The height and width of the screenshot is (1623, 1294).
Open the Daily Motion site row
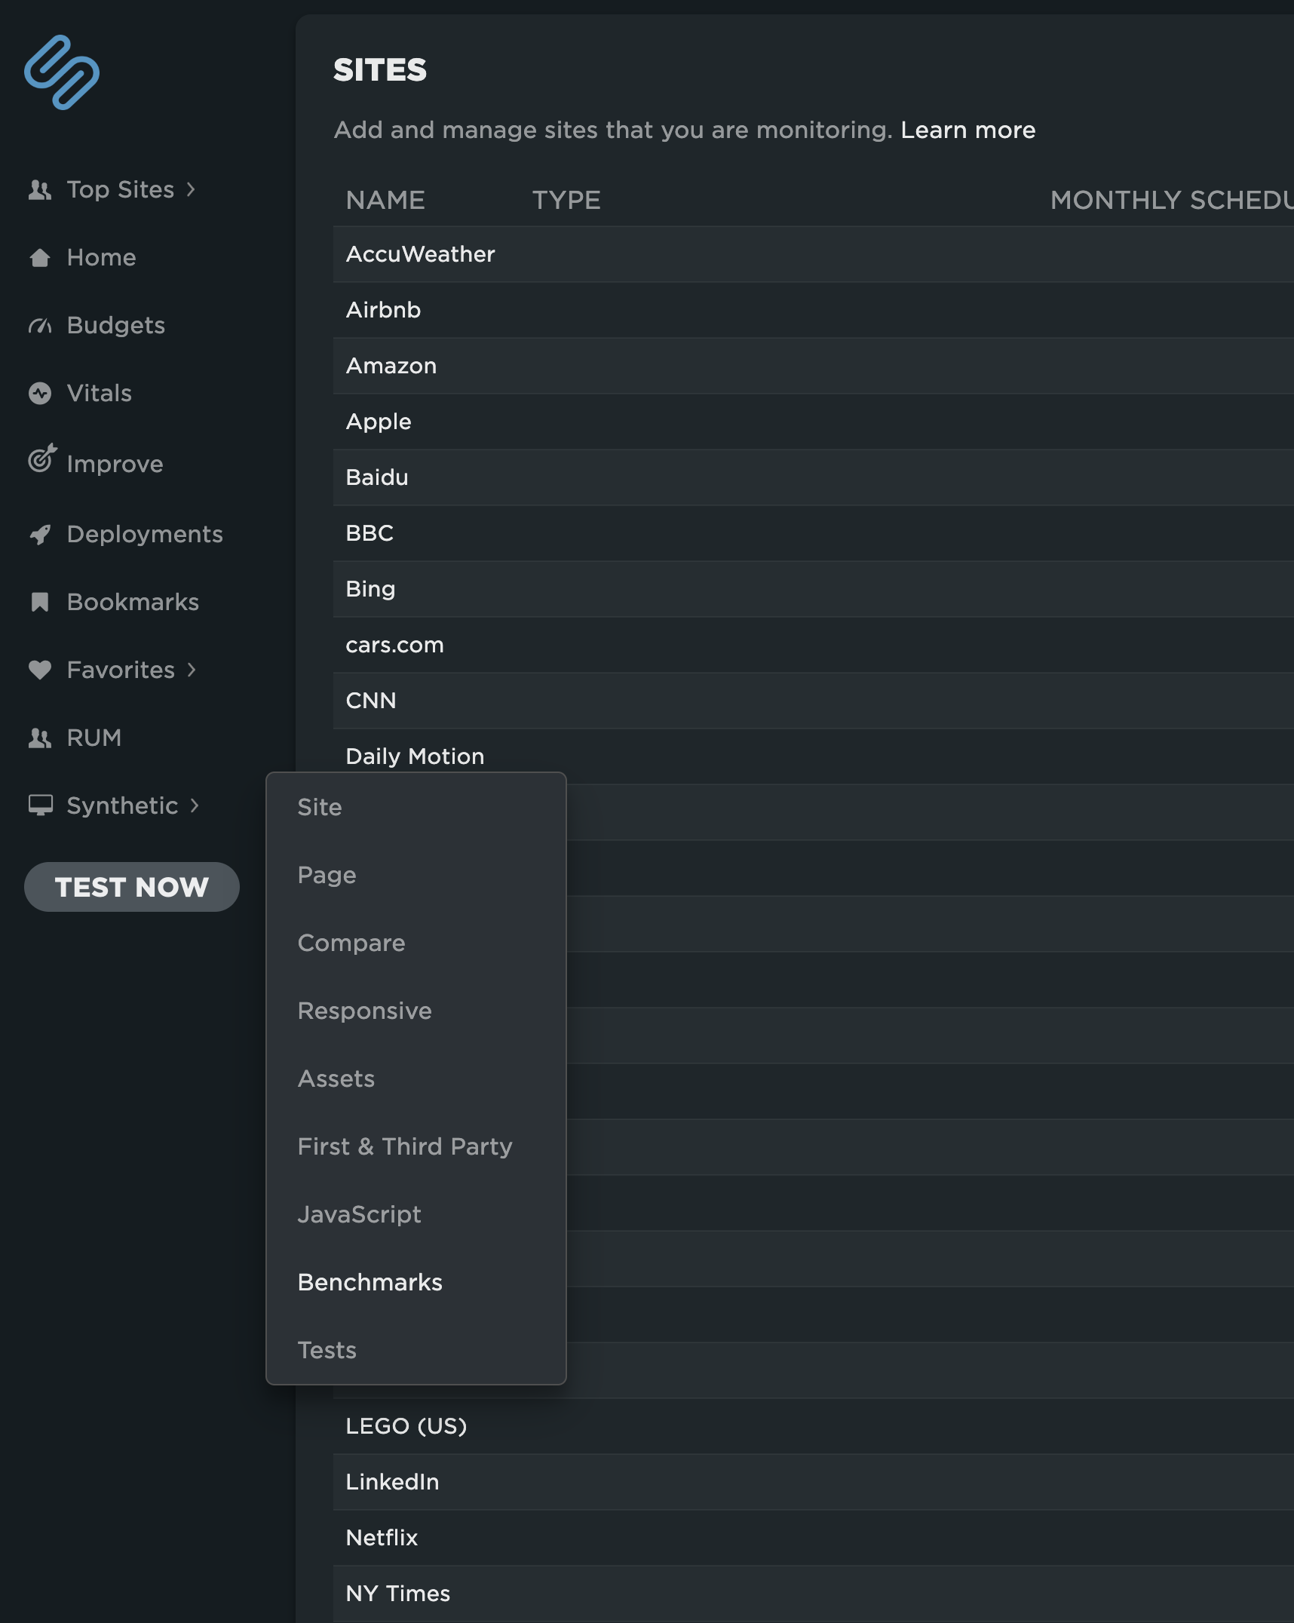[814, 756]
